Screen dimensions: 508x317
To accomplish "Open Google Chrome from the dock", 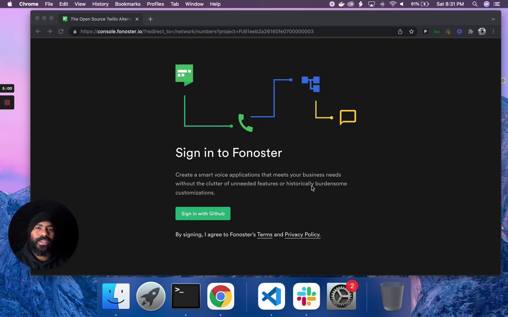I will pyautogui.click(x=220, y=296).
